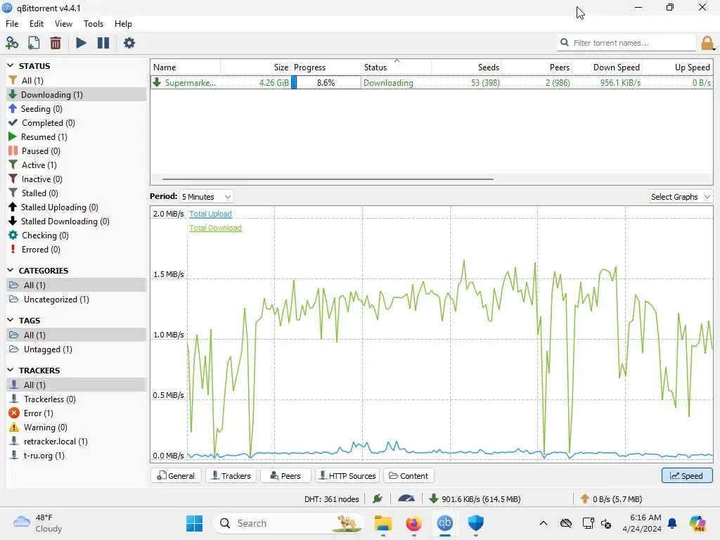Image resolution: width=720 pixels, height=540 pixels.
Task: Select the Untagged (1) tag filter
Action: 76,349
